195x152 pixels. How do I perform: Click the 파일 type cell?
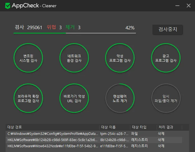pyautogui.click(x=134, y=134)
